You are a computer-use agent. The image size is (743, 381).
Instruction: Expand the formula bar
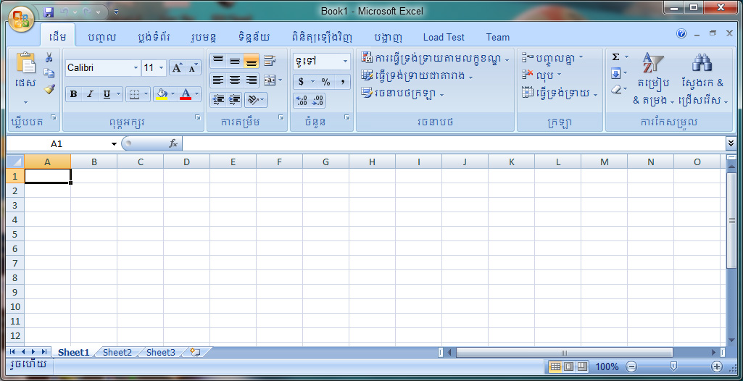point(731,143)
